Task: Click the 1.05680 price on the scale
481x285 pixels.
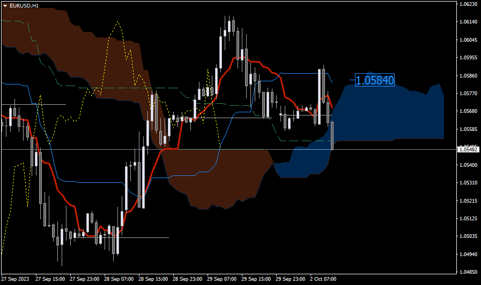Action: click(x=468, y=111)
